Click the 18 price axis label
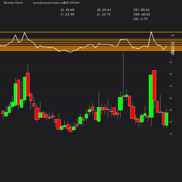This screenshot has width=182, height=182. pos(171,122)
